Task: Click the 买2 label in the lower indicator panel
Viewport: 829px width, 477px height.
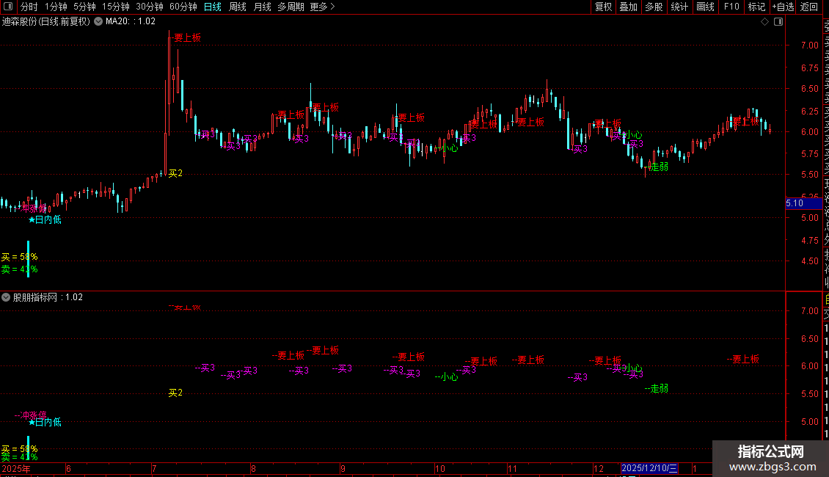Action: [175, 393]
